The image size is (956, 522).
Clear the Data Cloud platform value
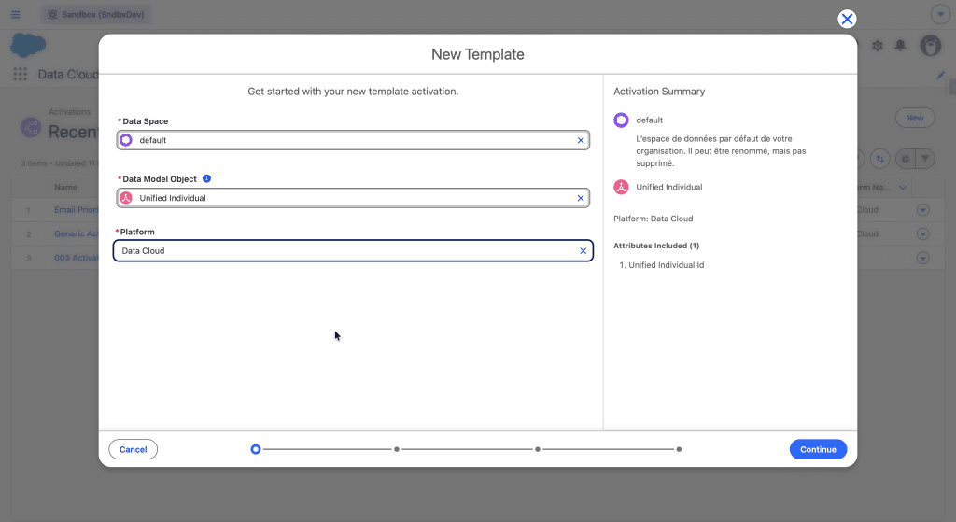(583, 251)
